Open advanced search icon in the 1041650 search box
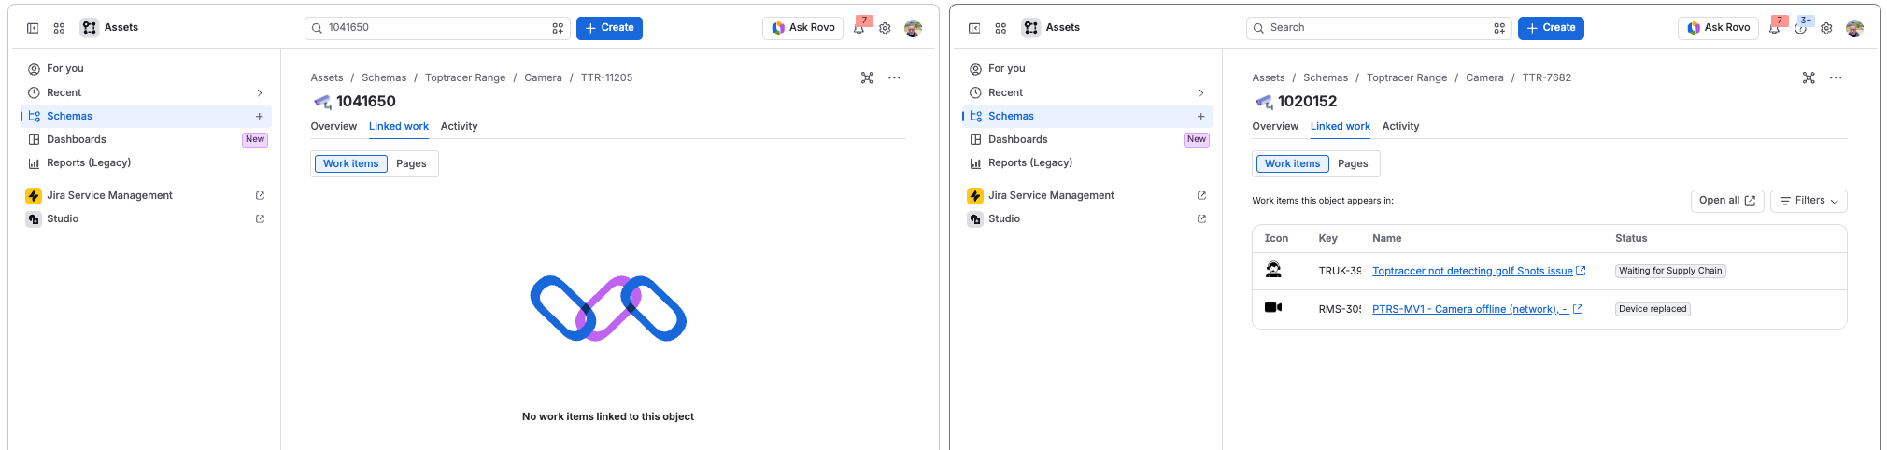Viewport: 1887px width, 450px height. (x=558, y=28)
